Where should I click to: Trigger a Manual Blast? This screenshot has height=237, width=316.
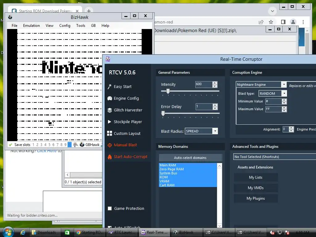click(122, 145)
